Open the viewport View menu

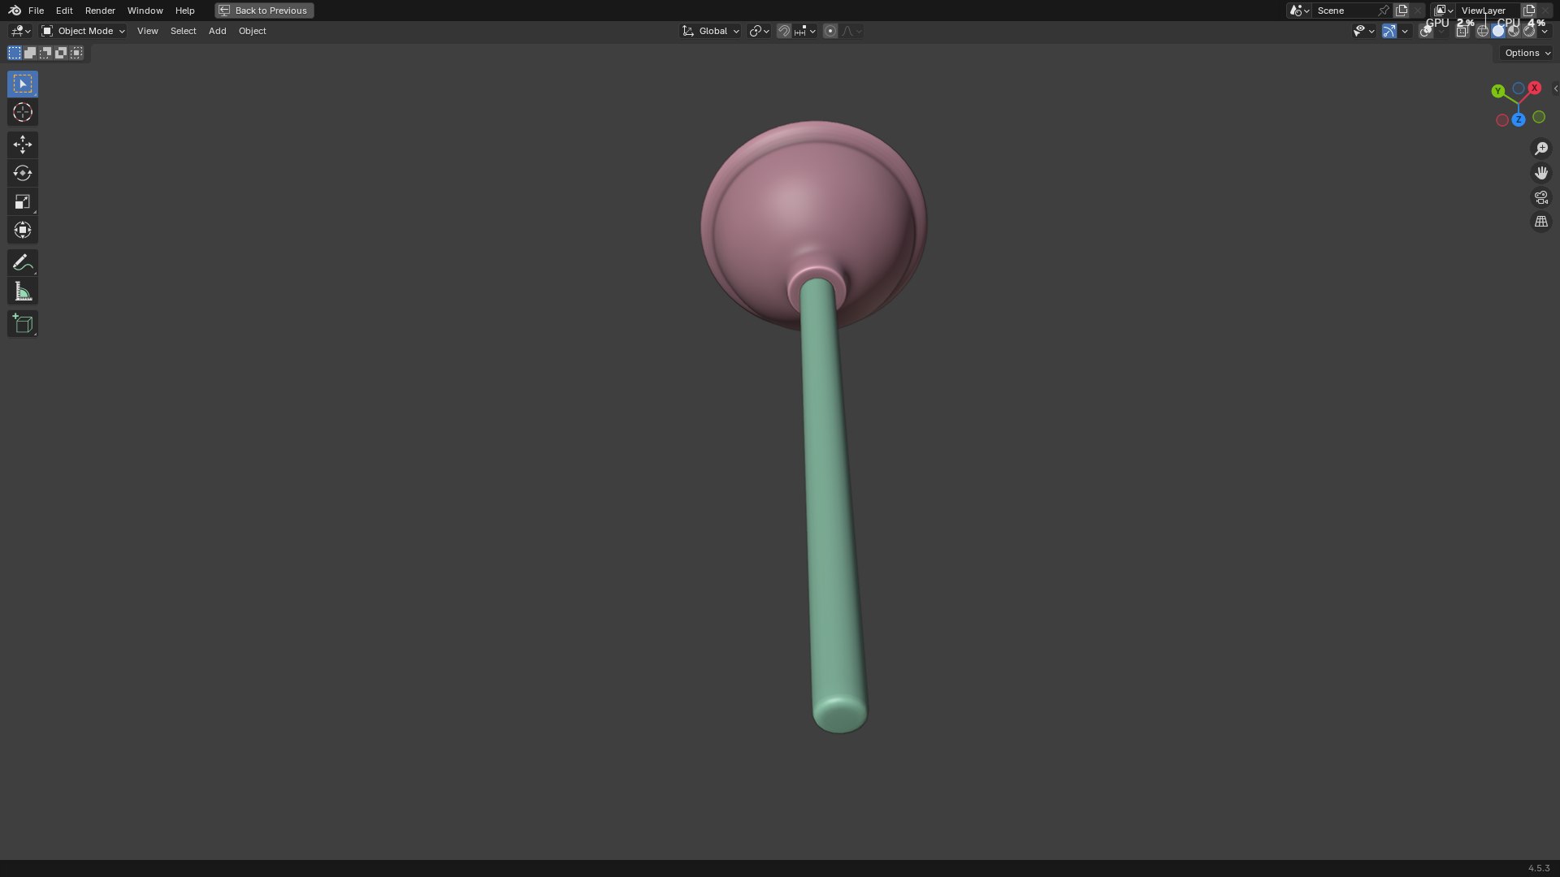point(148,31)
